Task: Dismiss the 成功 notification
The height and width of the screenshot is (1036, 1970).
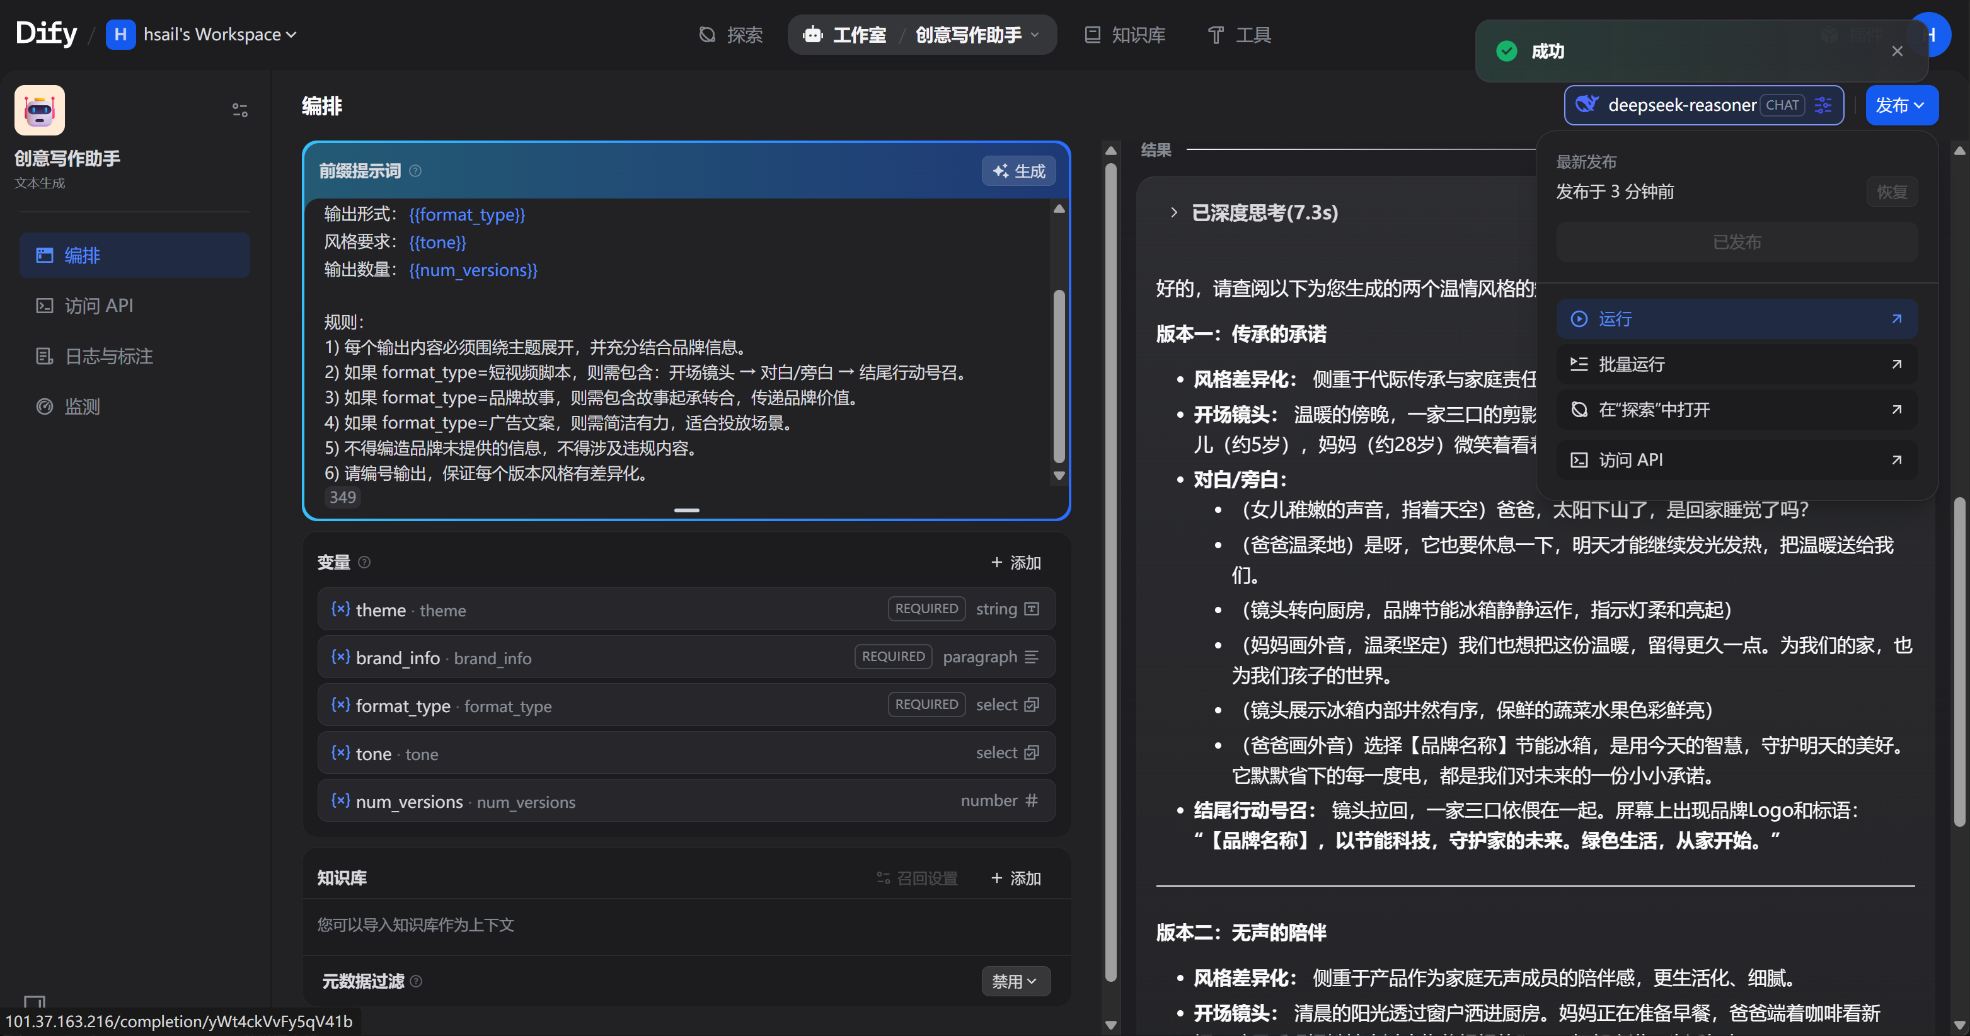Action: (1897, 51)
